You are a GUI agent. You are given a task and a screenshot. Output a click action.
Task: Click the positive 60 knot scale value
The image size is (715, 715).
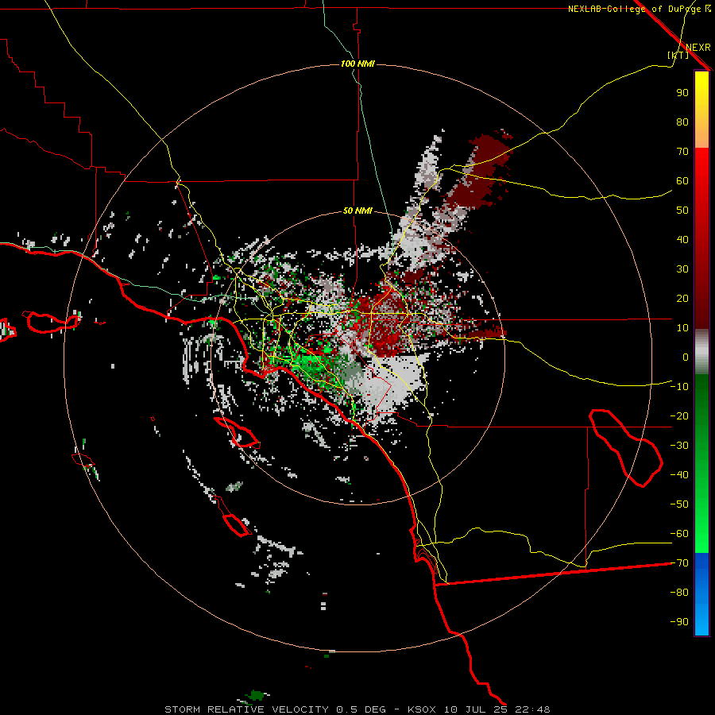(x=682, y=180)
